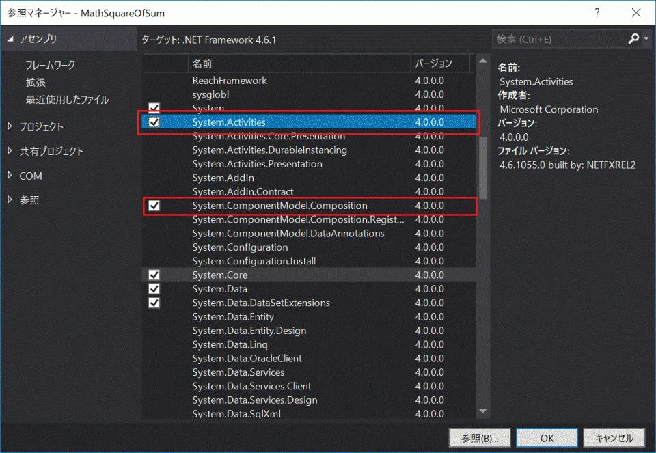656x453 pixels.
Task: Select the 拡張 category
Action: click(36, 83)
